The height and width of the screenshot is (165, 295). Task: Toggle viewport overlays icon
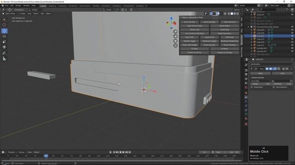[x=218, y=14]
